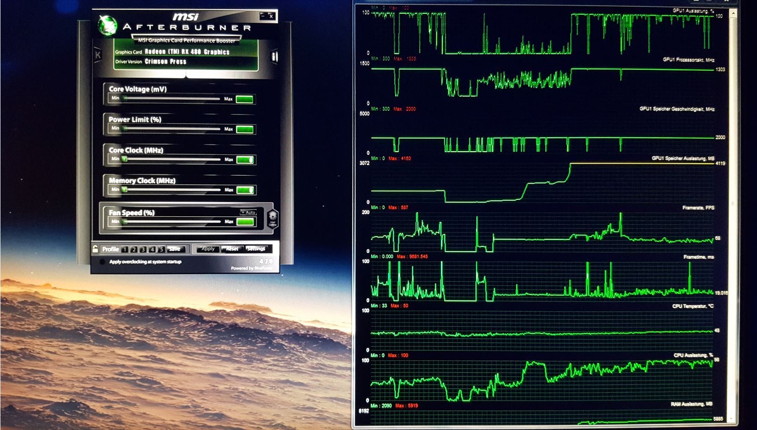Click the 'Powered by RivaTuner' text
The width and height of the screenshot is (757, 430).
pyautogui.click(x=252, y=268)
